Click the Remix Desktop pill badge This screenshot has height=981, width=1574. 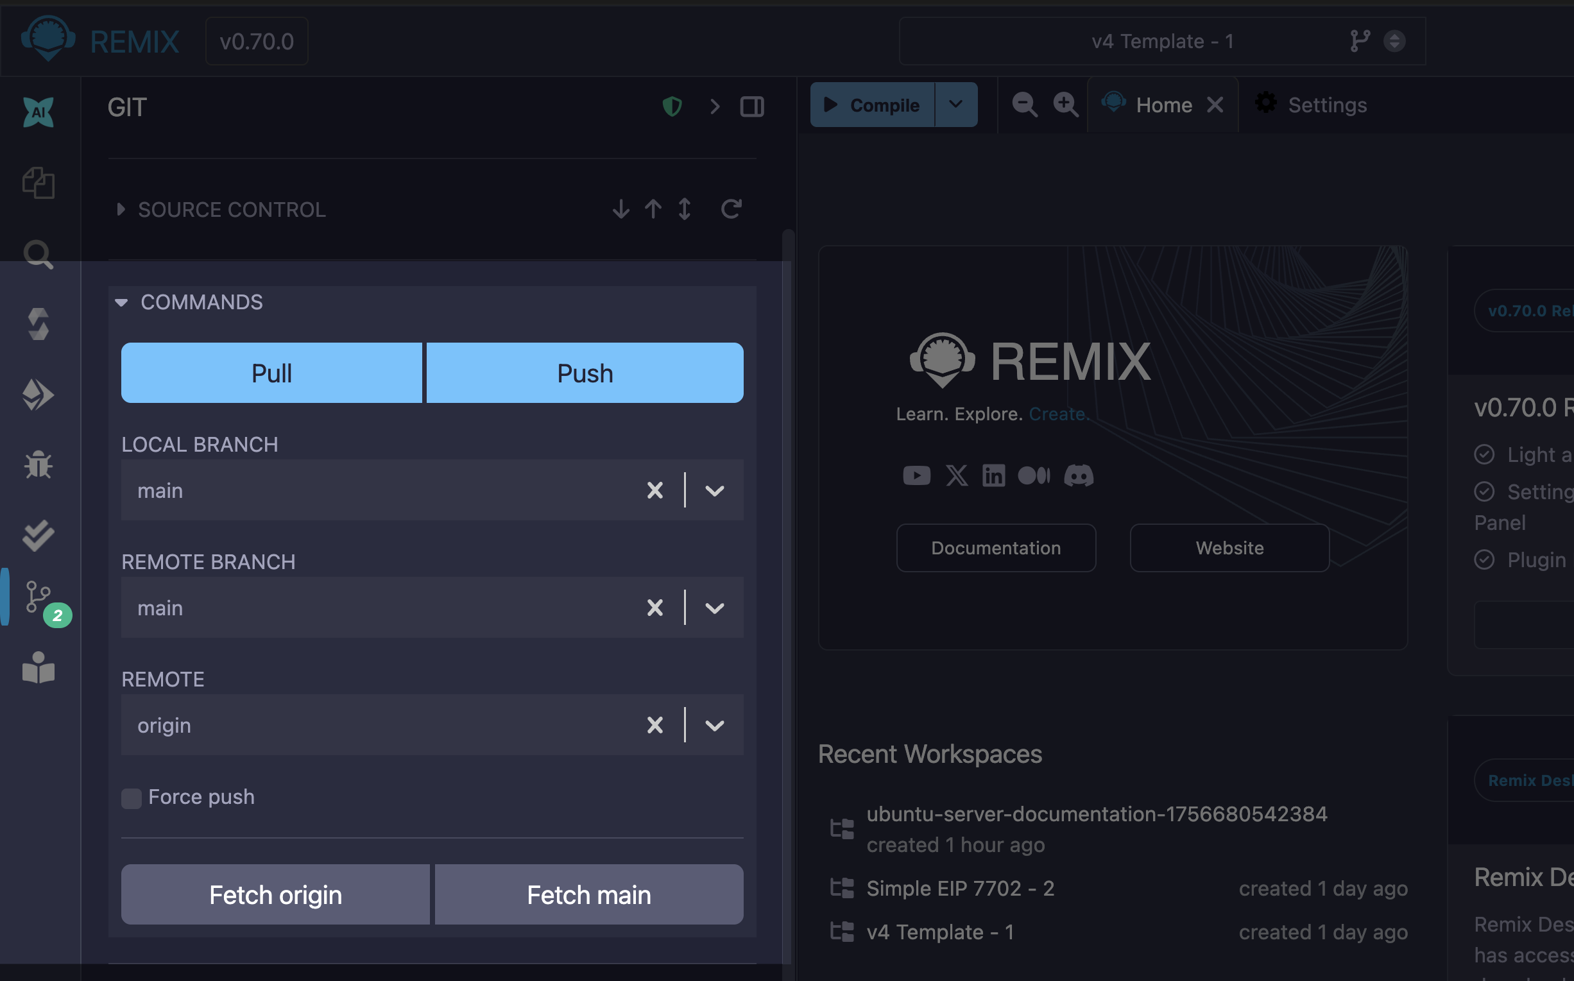tap(1525, 781)
